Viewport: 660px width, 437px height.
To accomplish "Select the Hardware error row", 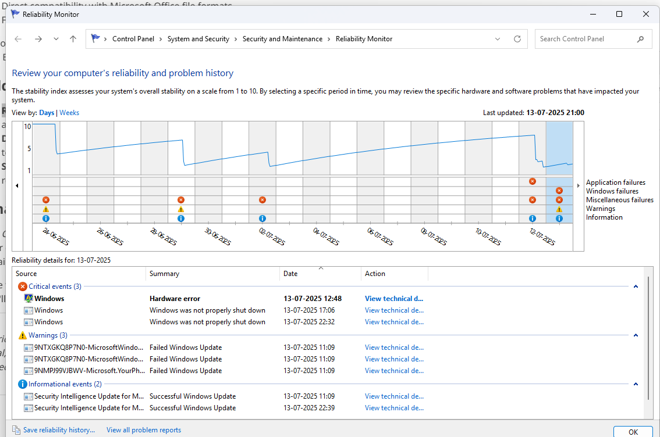I will (x=328, y=299).
